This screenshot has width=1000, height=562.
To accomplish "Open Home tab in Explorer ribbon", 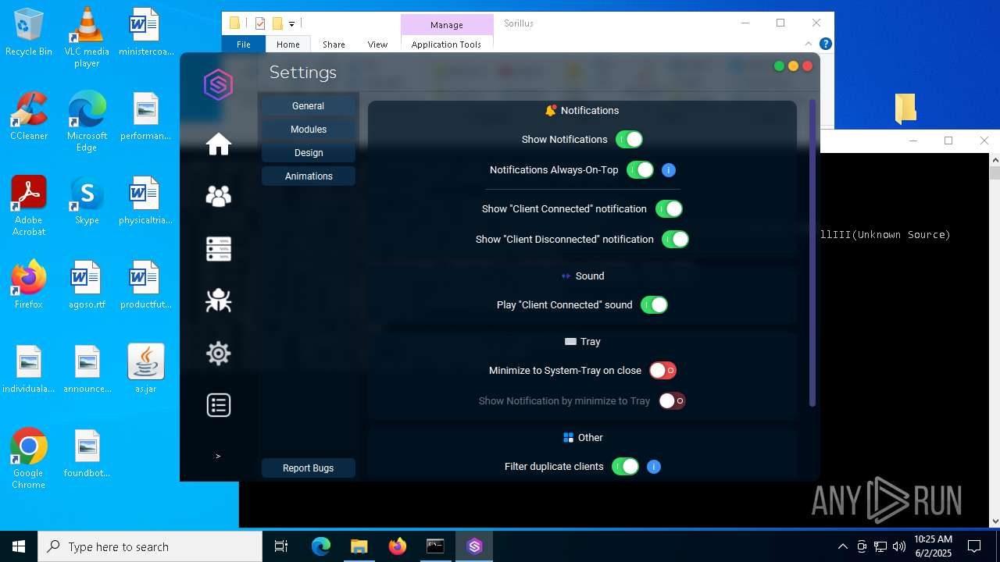I will 287,44.
